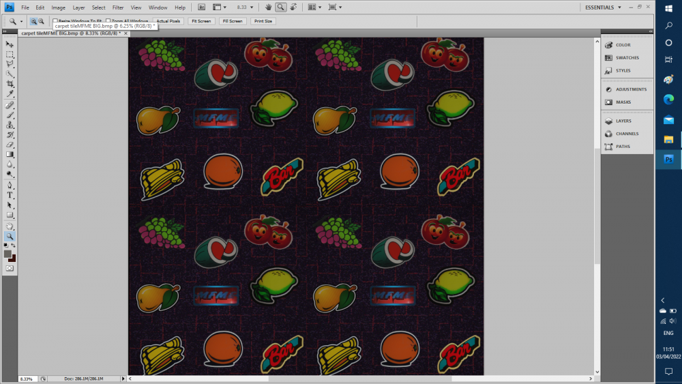The image size is (682, 384).
Task: Open the Filter menu
Action: 118,8
